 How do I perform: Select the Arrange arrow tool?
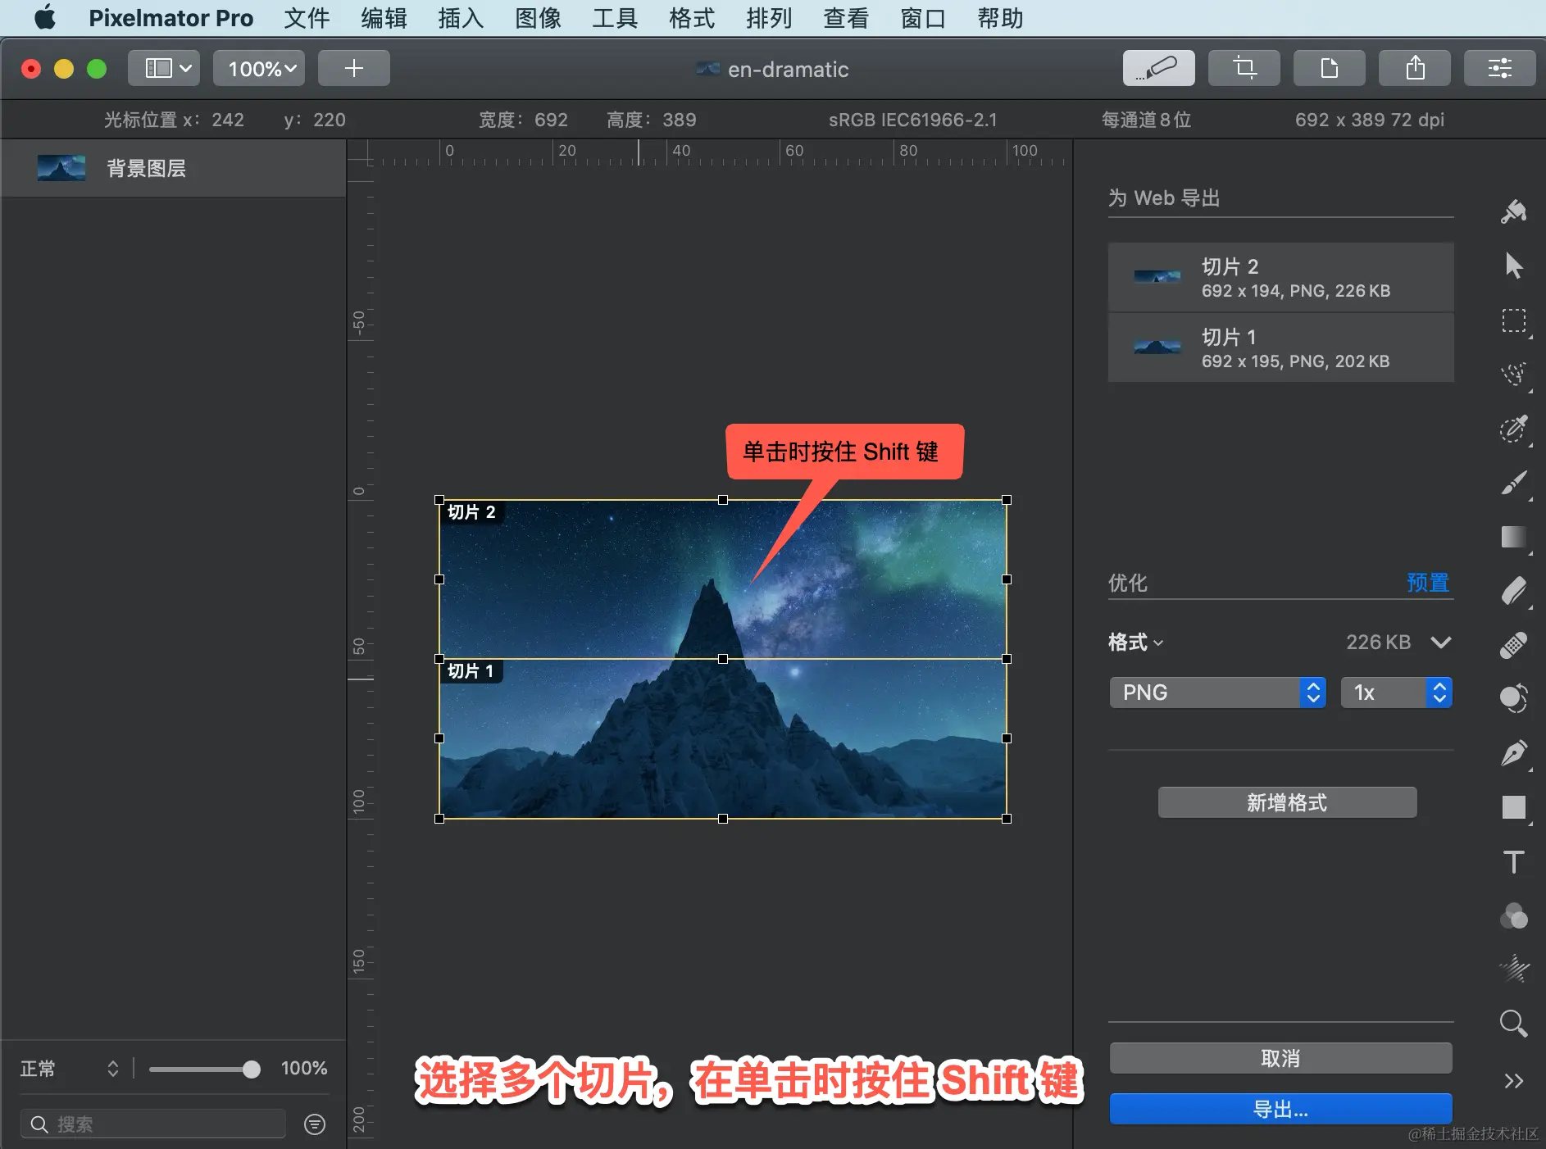1513,266
